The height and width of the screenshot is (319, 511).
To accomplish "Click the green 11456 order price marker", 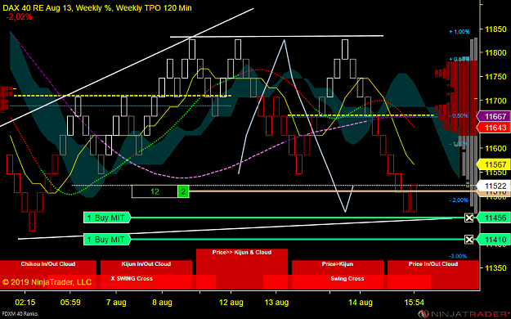I will point(493,218).
